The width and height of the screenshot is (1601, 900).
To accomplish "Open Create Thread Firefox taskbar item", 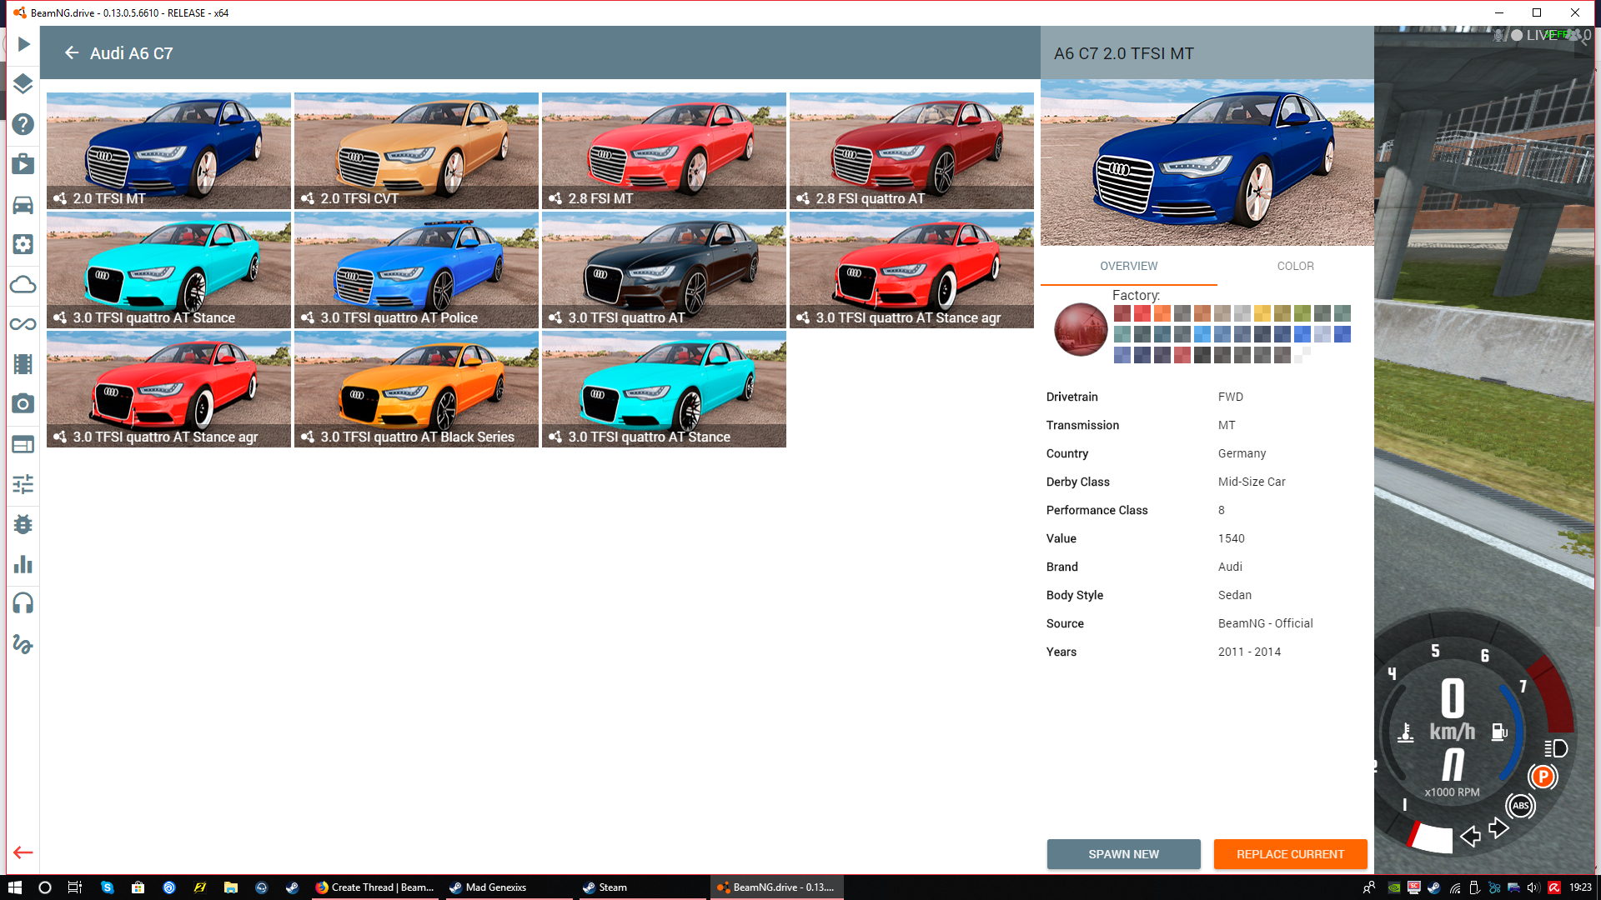I will (x=376, y=887).
